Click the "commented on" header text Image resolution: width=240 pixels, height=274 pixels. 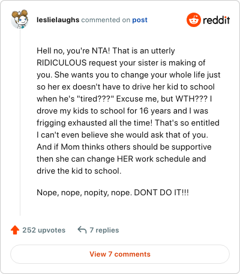(x=106, y=20)
